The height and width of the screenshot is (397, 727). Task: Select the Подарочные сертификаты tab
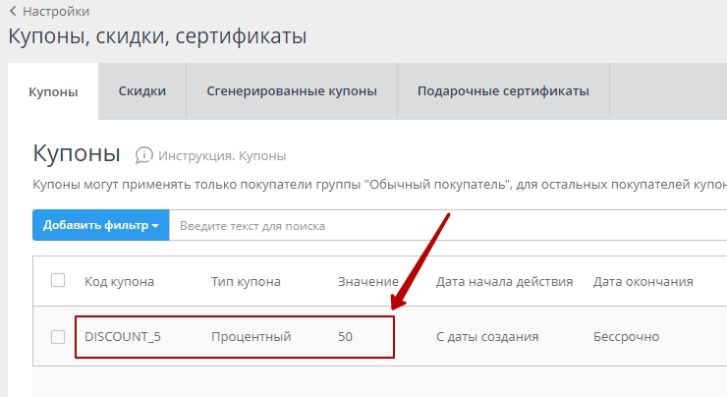(503, 91)
